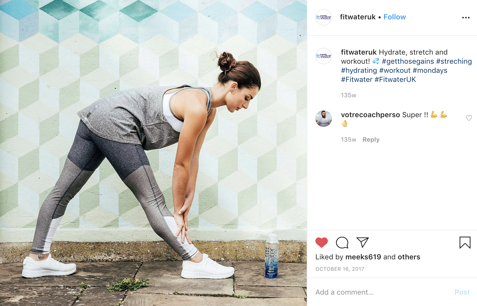Image resolution: width=477 pixels, height=306 pixels.
Task: Open the comment speech bubble icon
Action: click(x=342, y=243)
